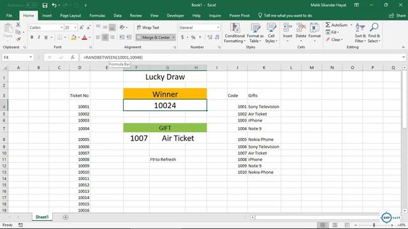Screen dimensions: 408x229
Task: Click the Decrease Decimal icon
Action: coord(217,38)
